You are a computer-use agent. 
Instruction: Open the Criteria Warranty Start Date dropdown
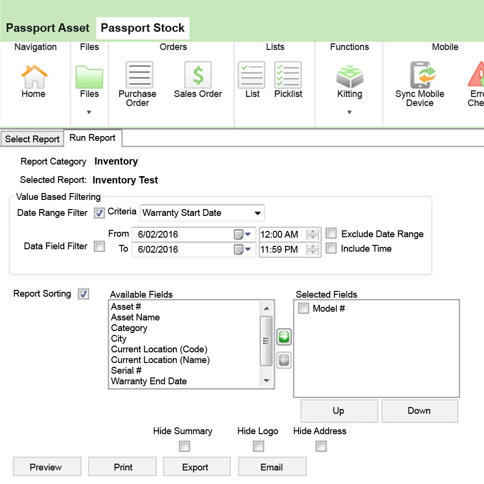(x=202, y=212)
